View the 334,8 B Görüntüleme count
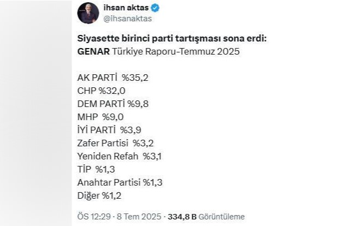Screen dimensions: 361x226 point(206,217)
